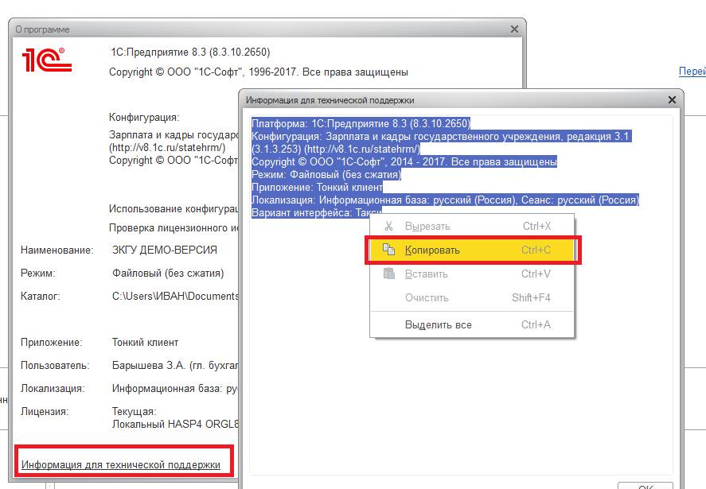Click the selected line Приложение: Тонкий клиент
706x489 pixels.
click(318, 187)
